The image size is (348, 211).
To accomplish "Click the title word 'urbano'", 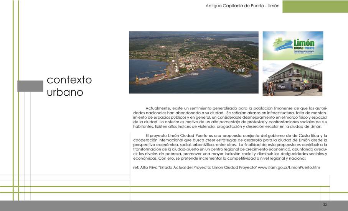I will (65, 92).
